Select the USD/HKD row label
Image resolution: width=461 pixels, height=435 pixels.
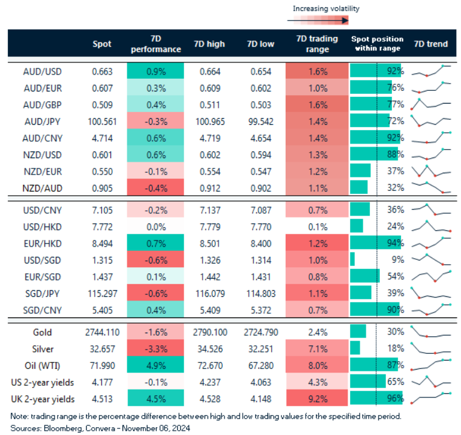click(x=42, y=227)
